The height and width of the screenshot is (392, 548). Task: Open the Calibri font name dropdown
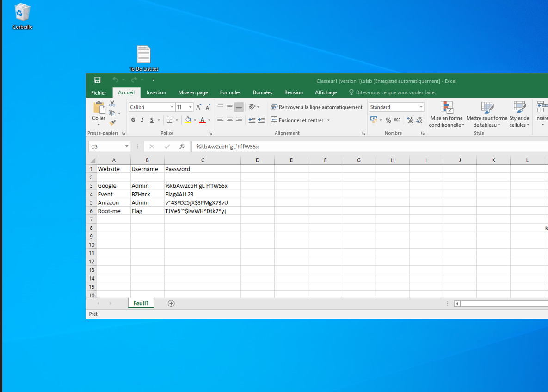point(172,107)
